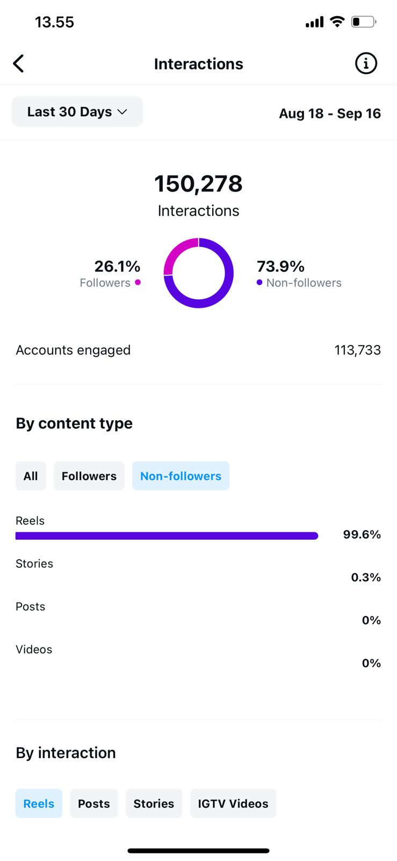Open the info icon for Interactions
The image size is (397, 861).
click(366, 63)
